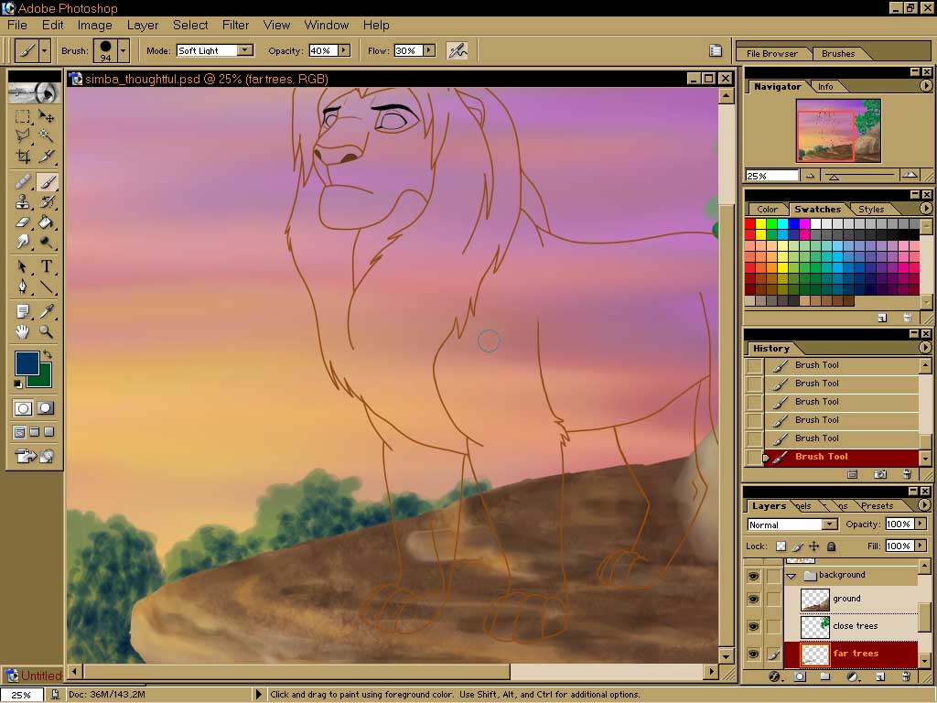Pick the Line tool
This screenshot has height=703, width=937.
[x=46, y=287]
